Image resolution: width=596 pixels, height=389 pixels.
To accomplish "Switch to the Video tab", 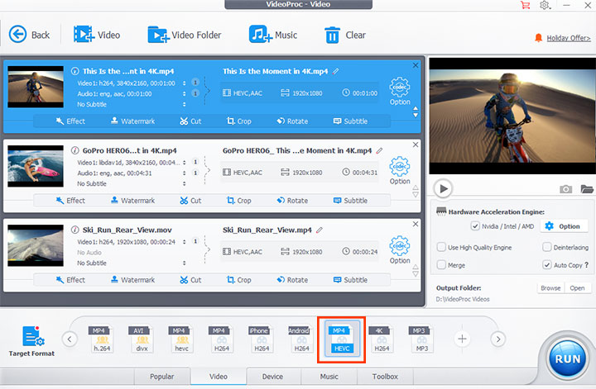I will click(219, 377).
